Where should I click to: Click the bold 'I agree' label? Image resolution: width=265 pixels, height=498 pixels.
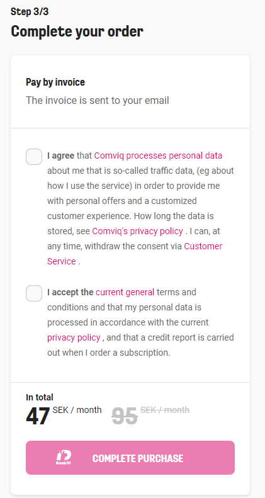pos(60,156)
